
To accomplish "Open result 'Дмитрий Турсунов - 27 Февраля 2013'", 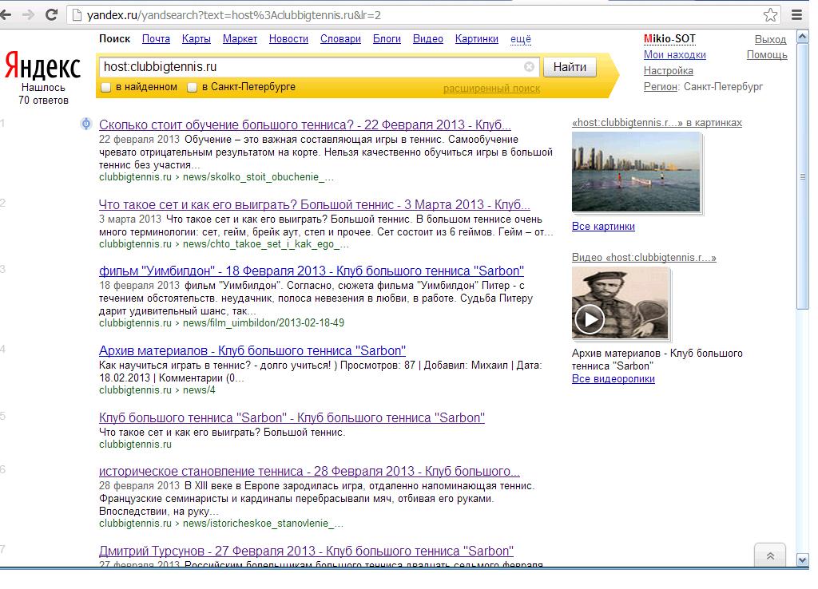I will (x=306, y=551).
